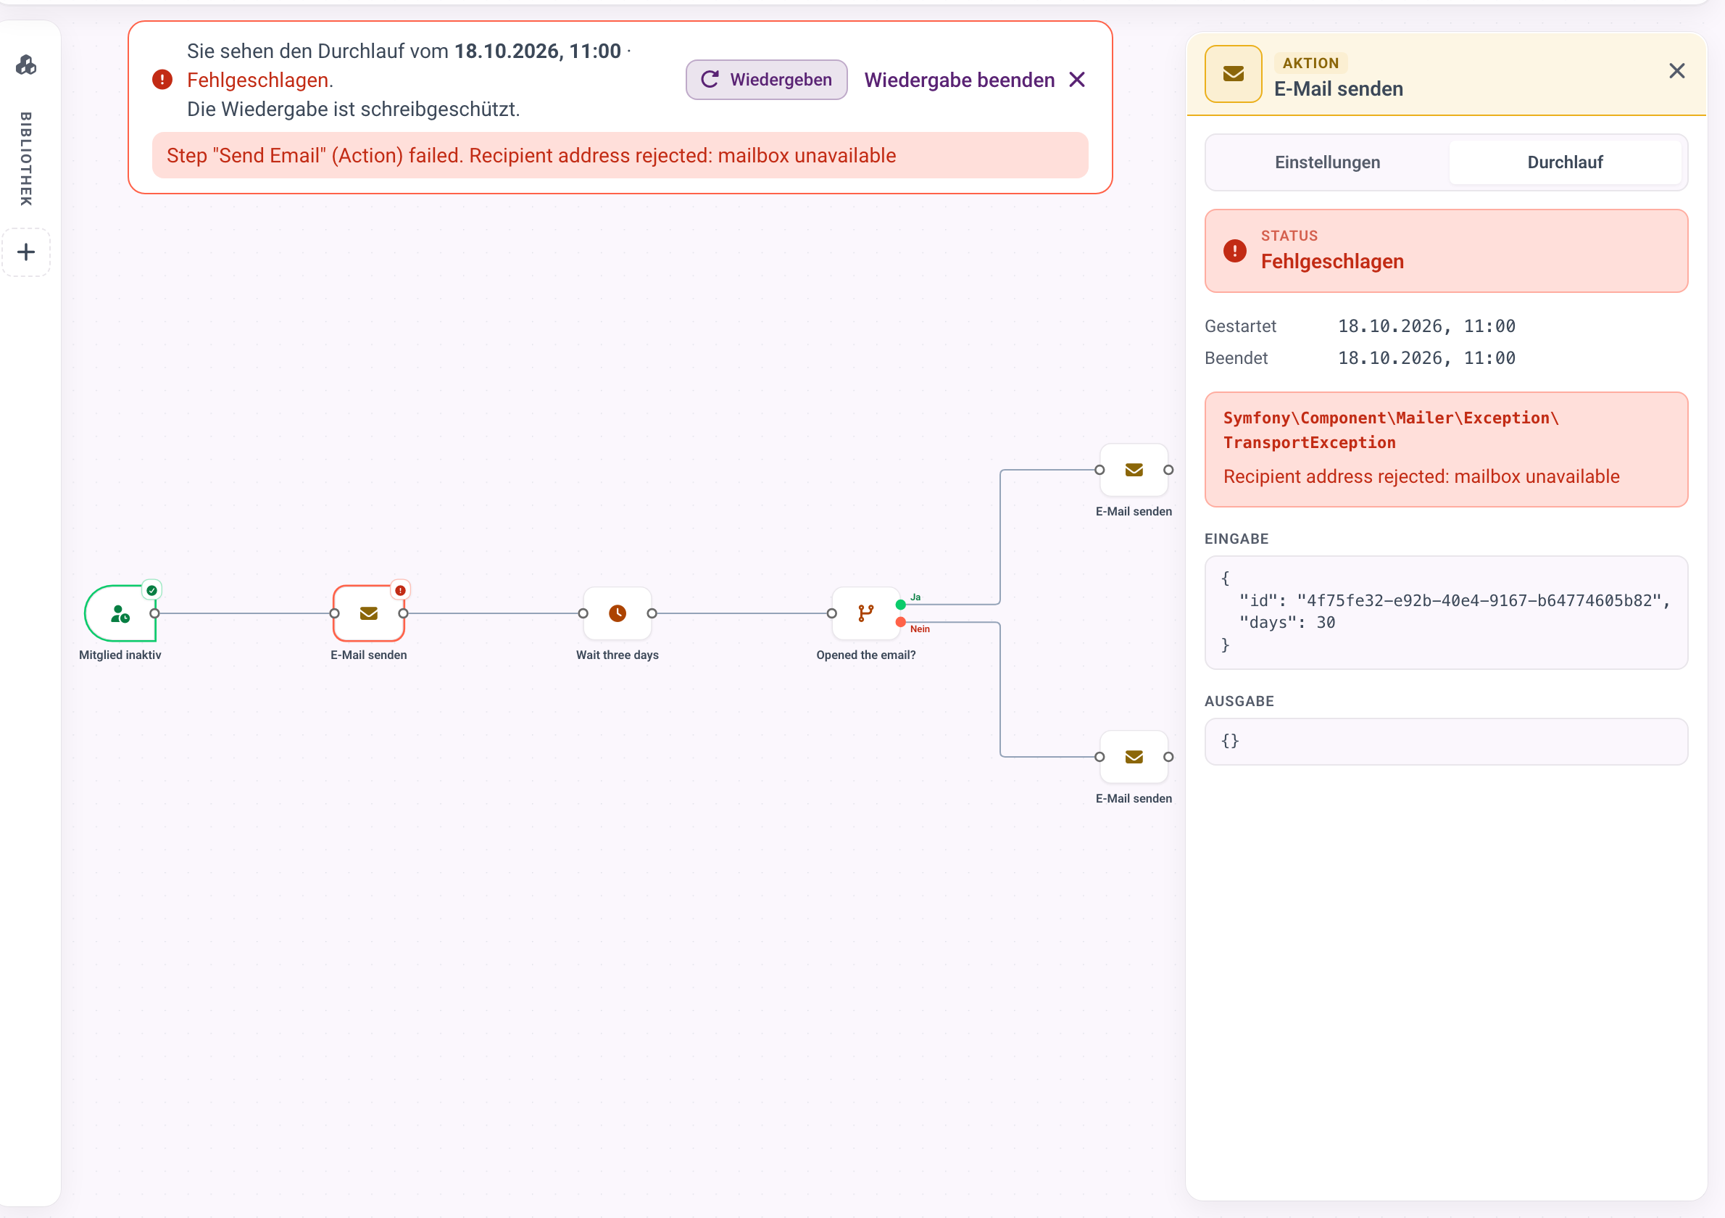Click the Eingabe JSON input box
Viewport: 1725px width, 1218px height.
pyautogui.click(x=1445, y=613)
